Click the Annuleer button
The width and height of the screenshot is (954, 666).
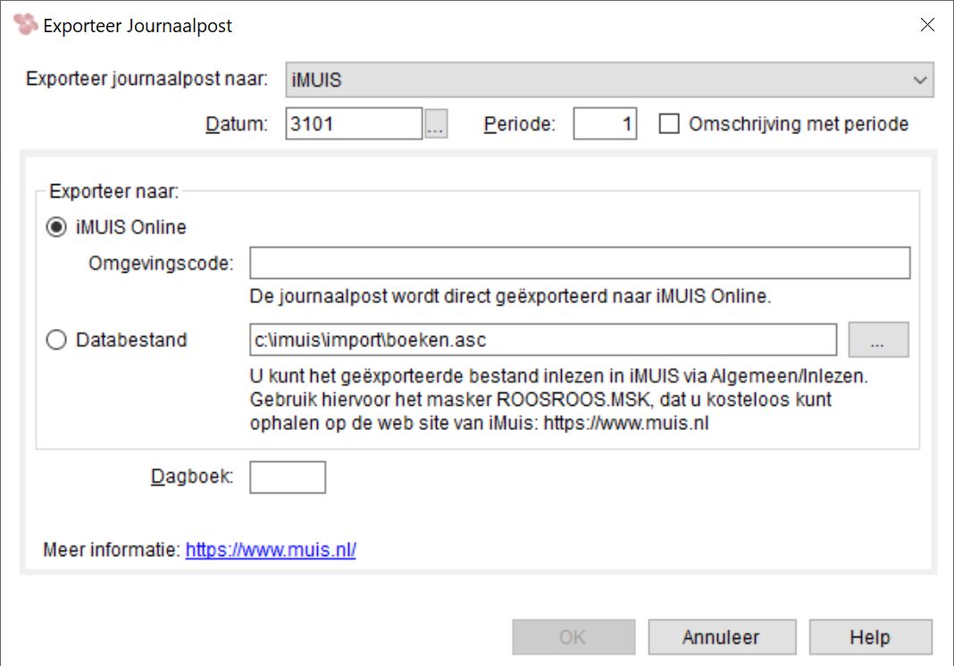point(722,636)
